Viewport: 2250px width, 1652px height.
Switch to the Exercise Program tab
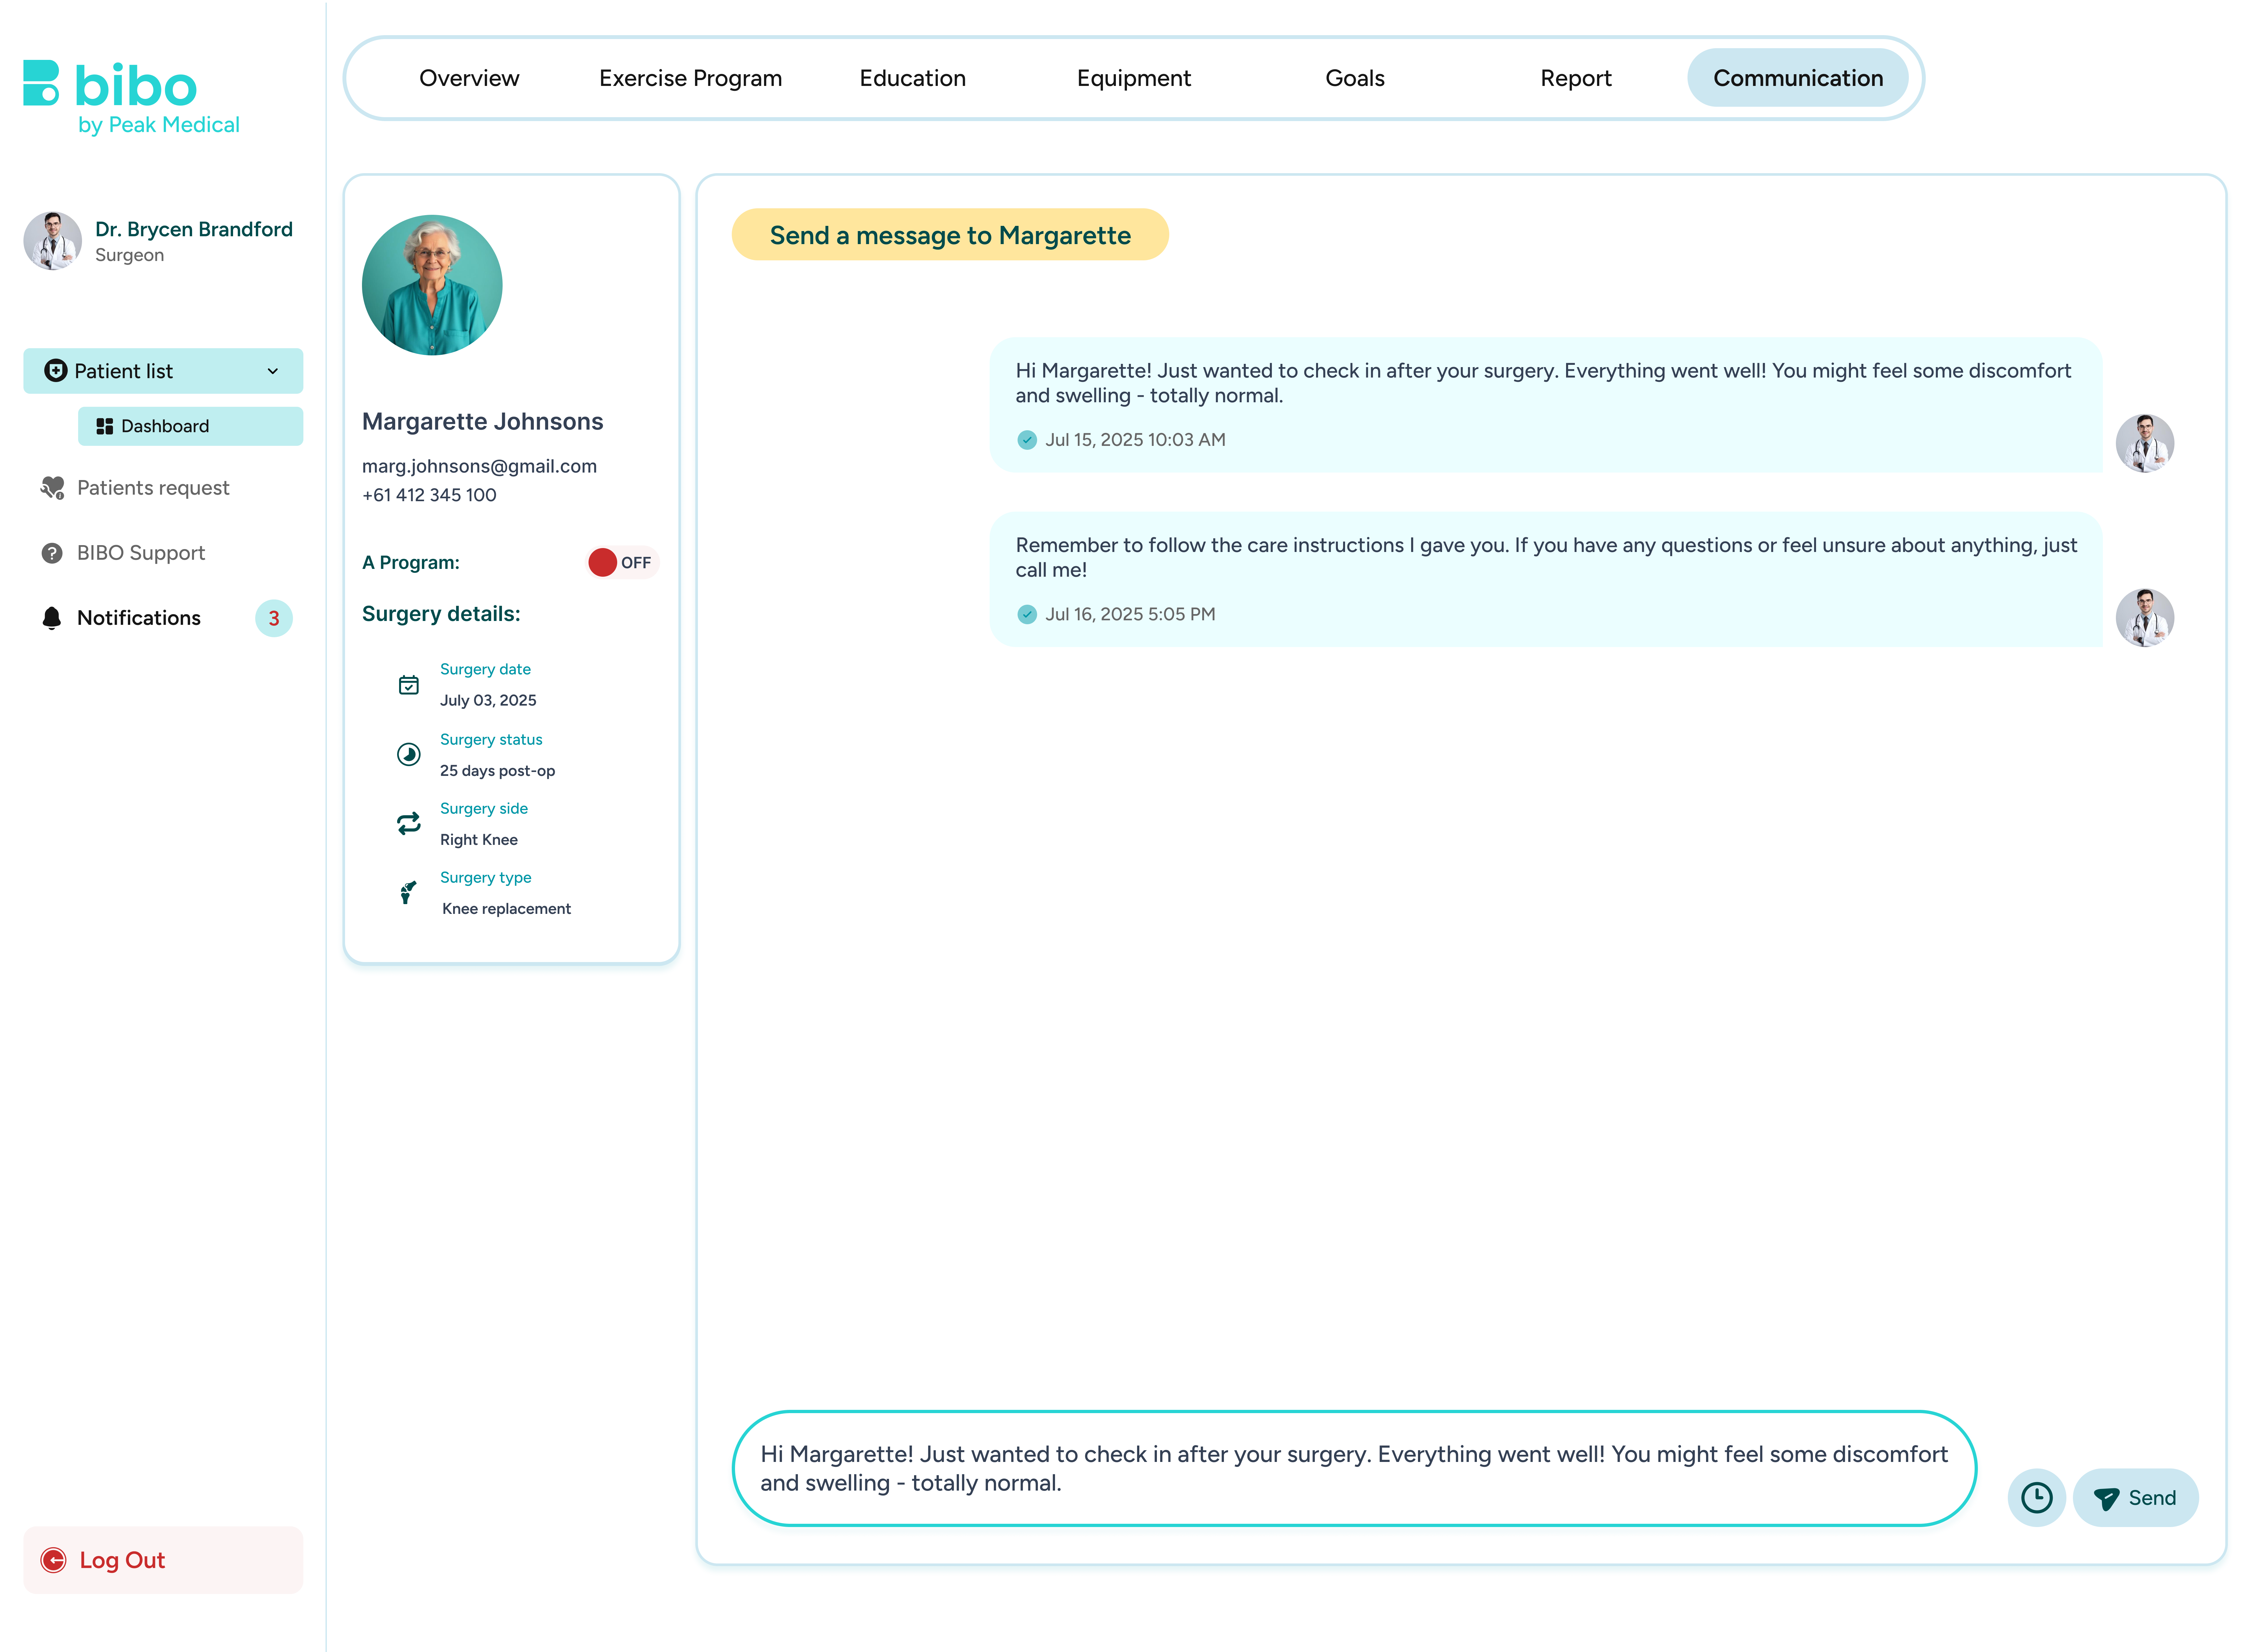(x=690, y=78)
